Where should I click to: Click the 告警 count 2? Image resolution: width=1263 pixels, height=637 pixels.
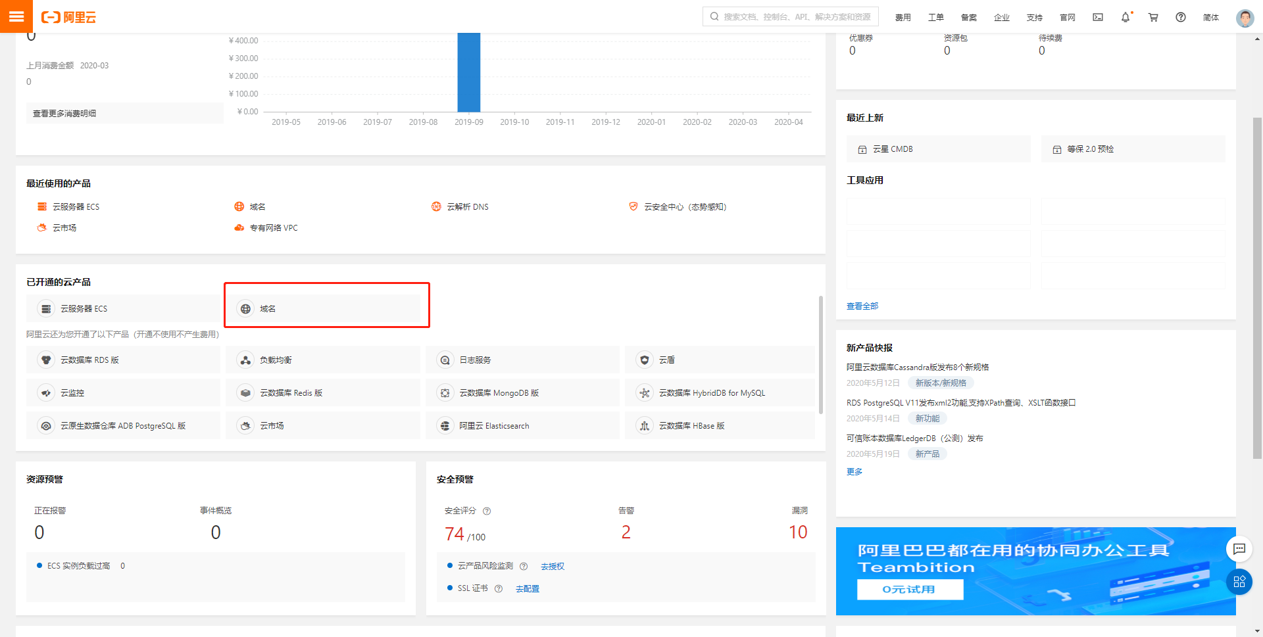coord(626,532)
